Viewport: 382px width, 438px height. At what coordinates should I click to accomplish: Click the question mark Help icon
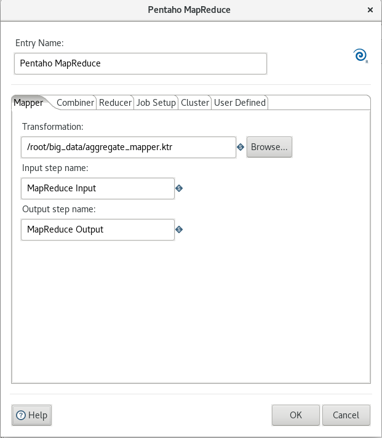point(21,415)
